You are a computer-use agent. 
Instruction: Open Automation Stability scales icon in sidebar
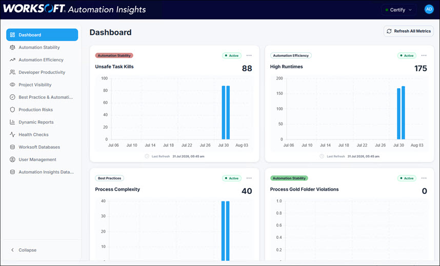[12, 48]
